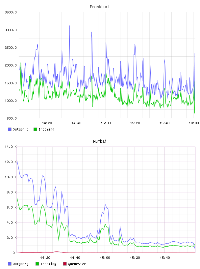Click the 14:40 time label under Frankfurt chart
200x269 pixels.
tap(76, 123)
